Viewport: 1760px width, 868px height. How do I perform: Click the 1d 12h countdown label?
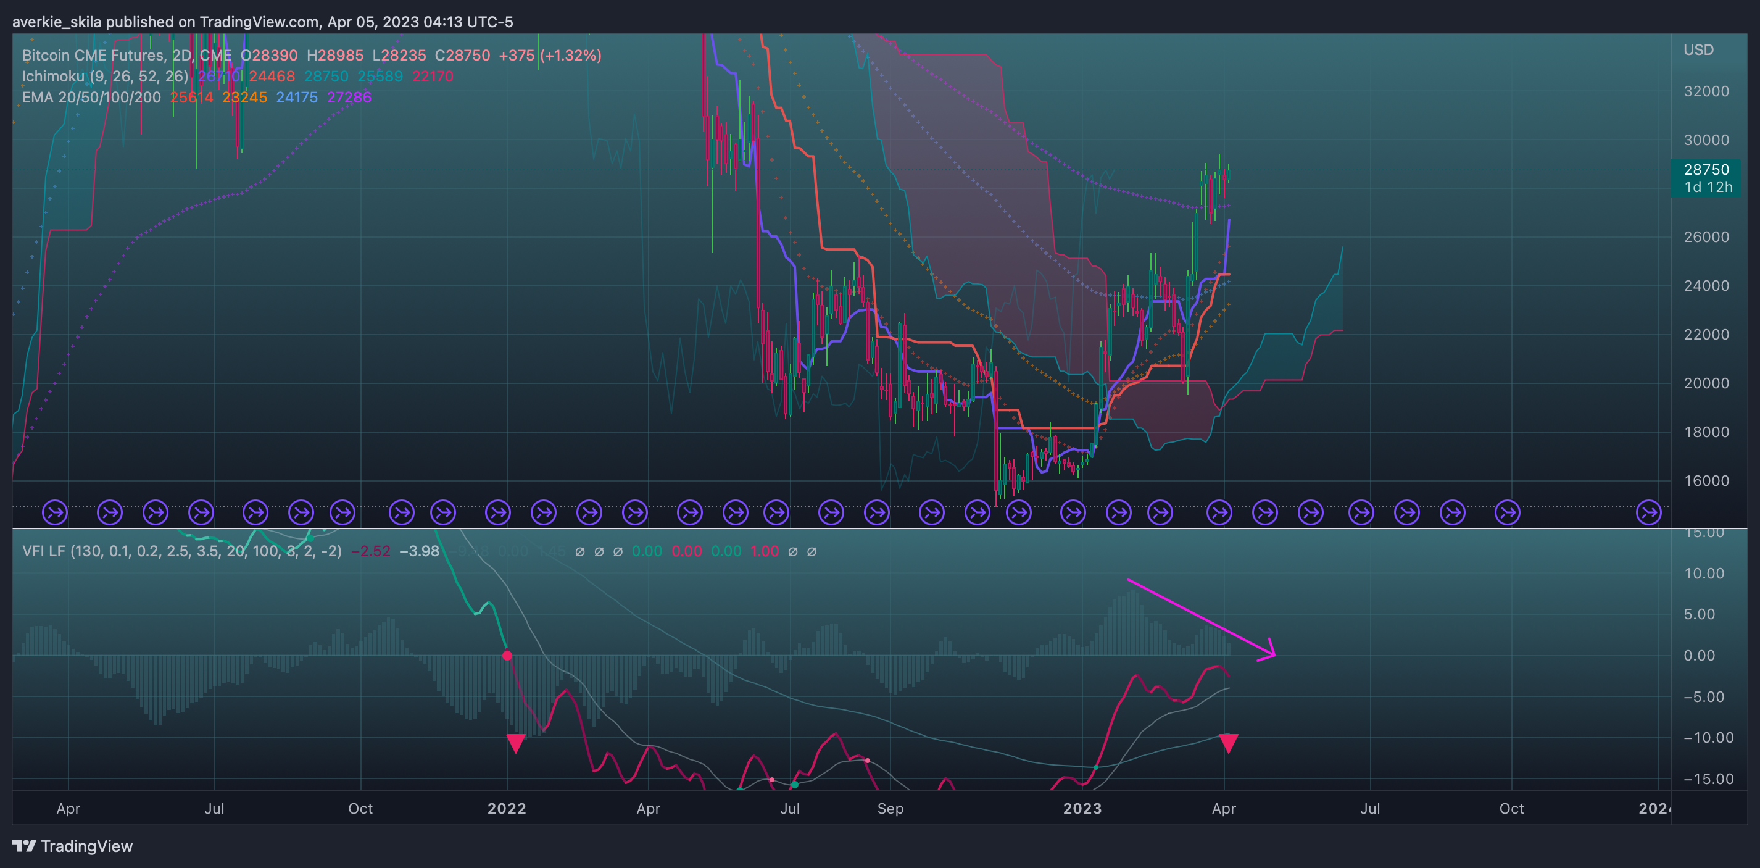pos(1708,187)
